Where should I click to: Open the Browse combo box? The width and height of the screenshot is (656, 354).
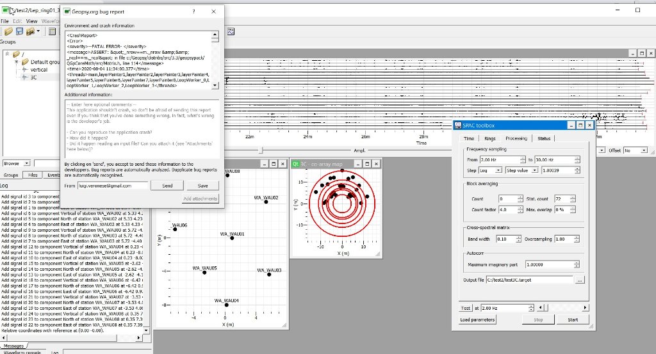coord(17,164)
